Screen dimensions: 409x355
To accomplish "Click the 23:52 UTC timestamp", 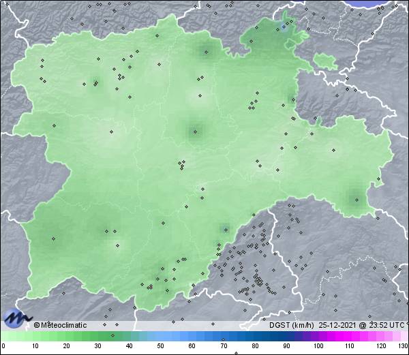I will tap(386, 325).
